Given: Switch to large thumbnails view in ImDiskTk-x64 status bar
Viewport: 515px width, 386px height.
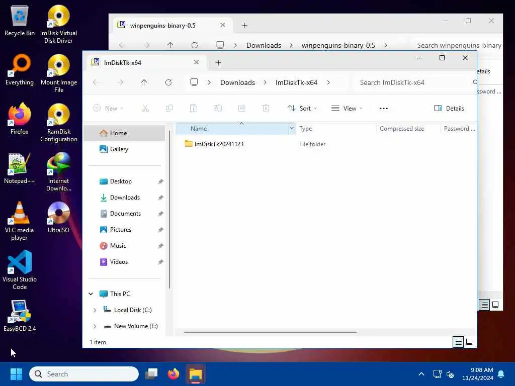Looking at the screenshot, I should [x=469, y=342].
